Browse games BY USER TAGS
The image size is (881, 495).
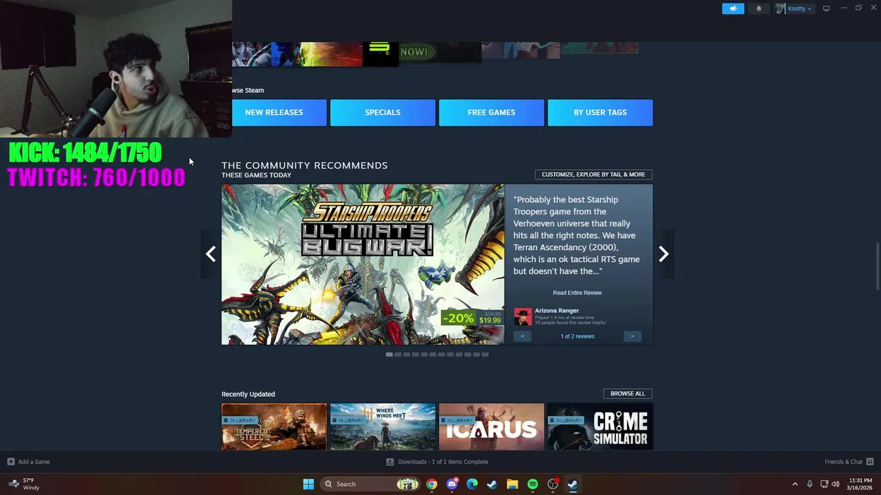(x=600, y=113)
